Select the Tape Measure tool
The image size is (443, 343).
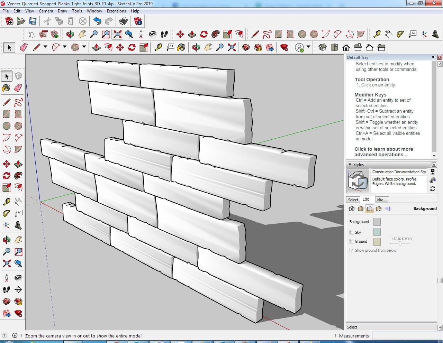[6, 202]
